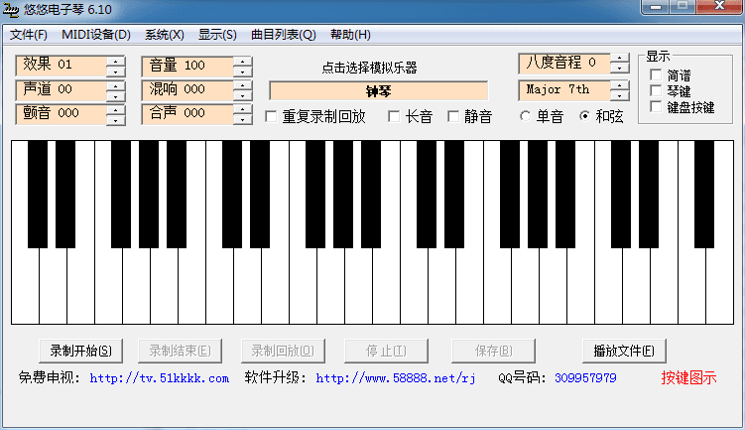745x430 pixels.
Task: Decrease the 合声 chorus value
Action: (x=243, y=120)
